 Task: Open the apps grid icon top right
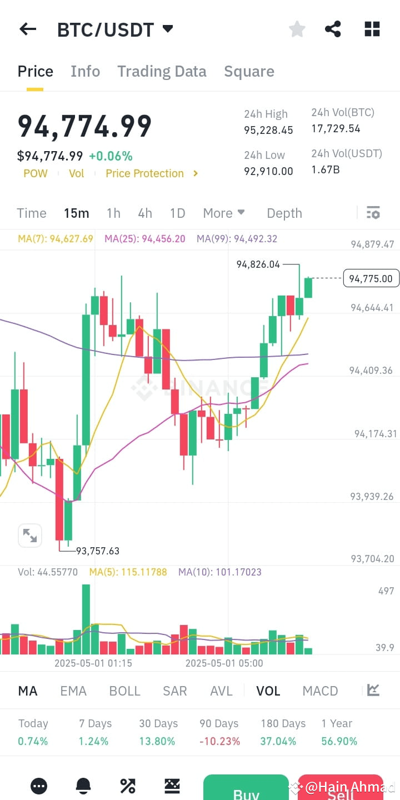point(372,29)
